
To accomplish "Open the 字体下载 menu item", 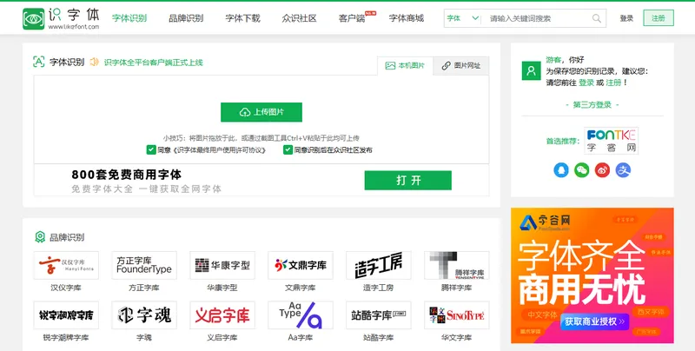I will pos(242,18).
